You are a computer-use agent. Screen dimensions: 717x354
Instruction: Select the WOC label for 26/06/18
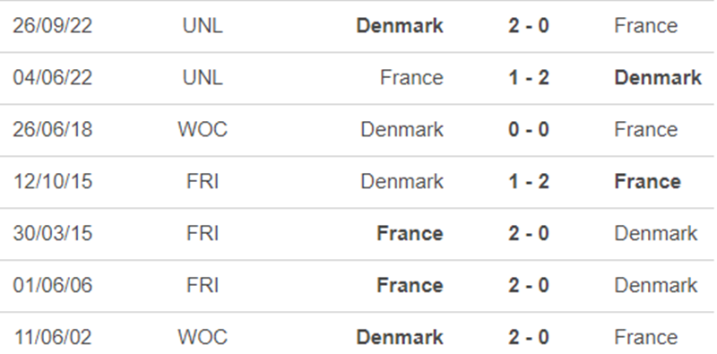(203, 129)
